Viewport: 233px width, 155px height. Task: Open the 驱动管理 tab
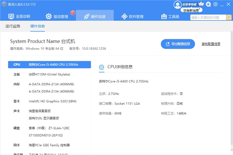tap(57, 16)
